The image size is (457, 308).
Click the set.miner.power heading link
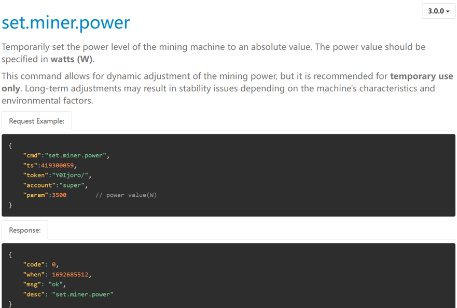pos(66,23)
